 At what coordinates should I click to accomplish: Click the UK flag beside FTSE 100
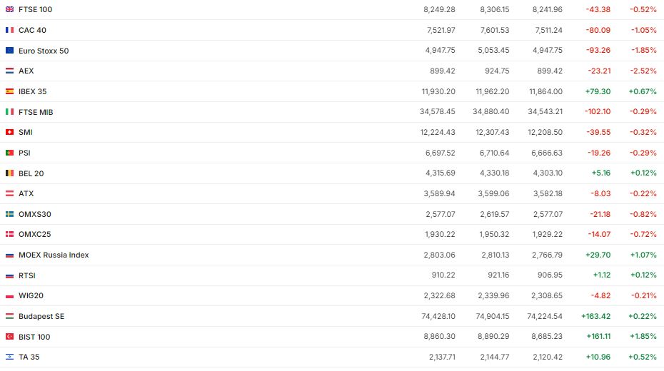coord(9,9)
